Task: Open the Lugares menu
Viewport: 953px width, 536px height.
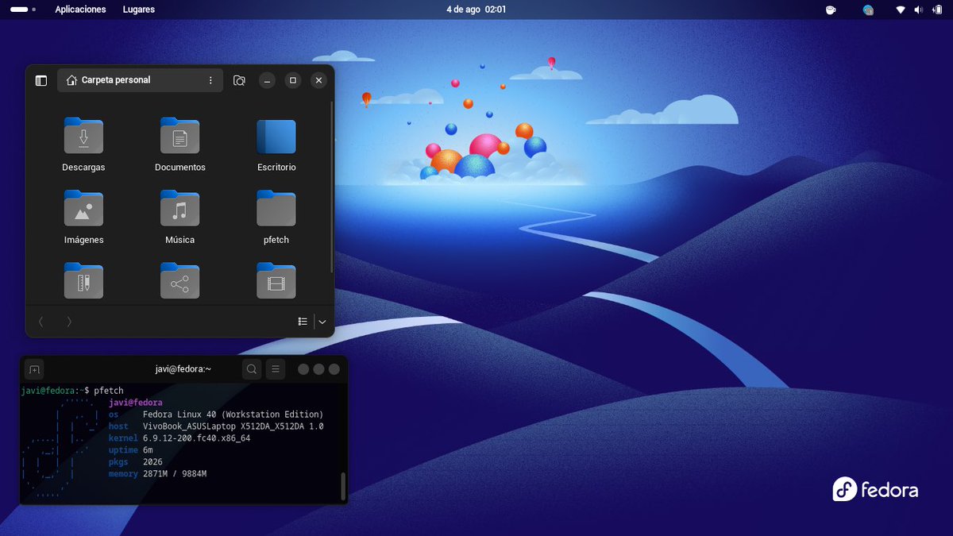Action: point(137,10)
